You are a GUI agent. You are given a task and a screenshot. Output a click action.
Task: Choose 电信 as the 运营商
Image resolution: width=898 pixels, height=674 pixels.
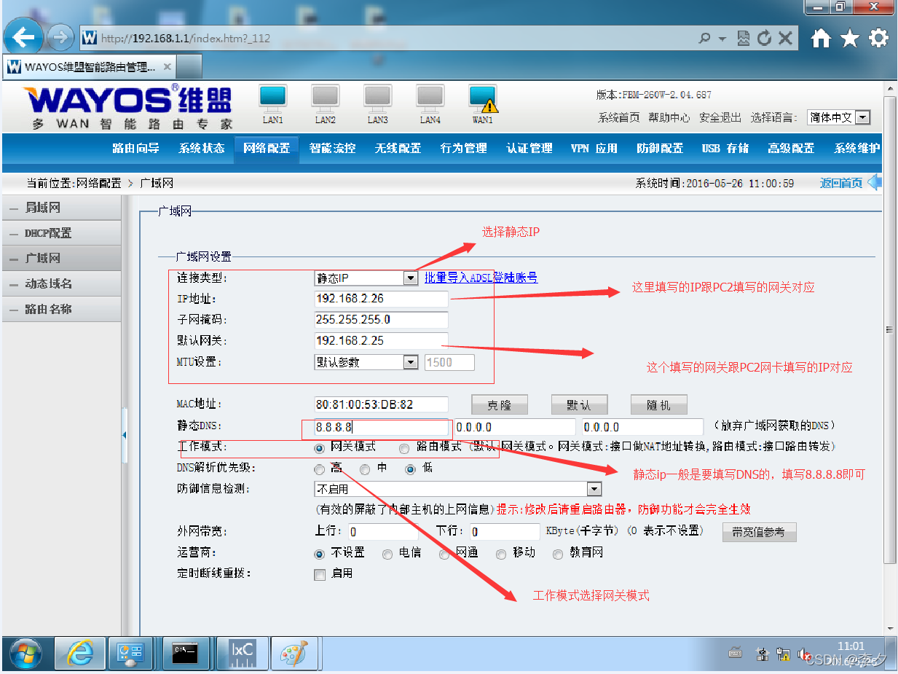(x=387, y=554)
